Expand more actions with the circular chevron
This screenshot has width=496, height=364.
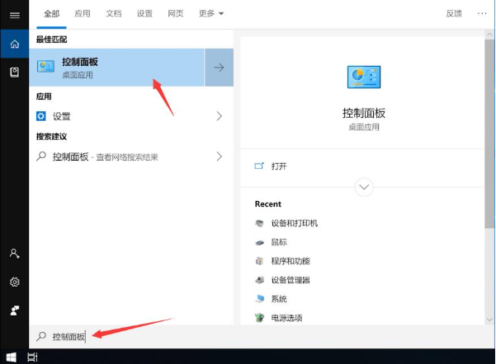[364, 187]
